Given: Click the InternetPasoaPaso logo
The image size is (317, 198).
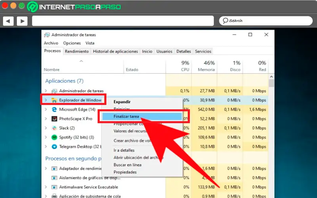Looking at the screenshot, I should [x=74, y=7].
